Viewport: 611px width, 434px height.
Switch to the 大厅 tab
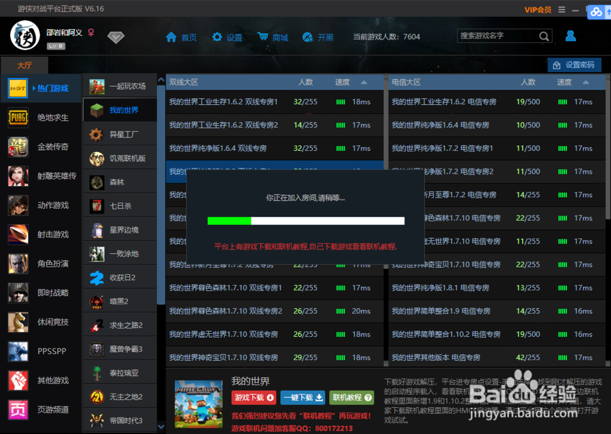pyautogui.click(x=24, y=65)
